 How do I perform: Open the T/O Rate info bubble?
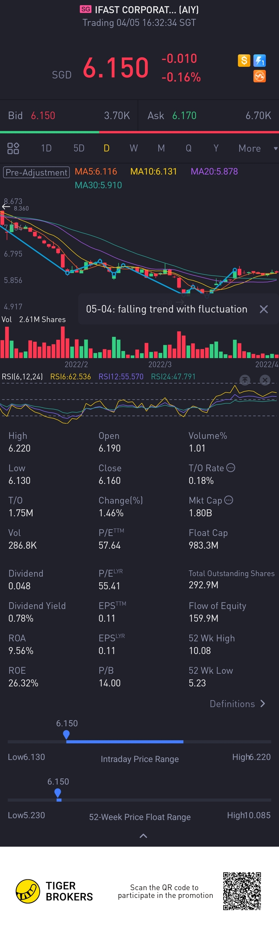[231, 468]
